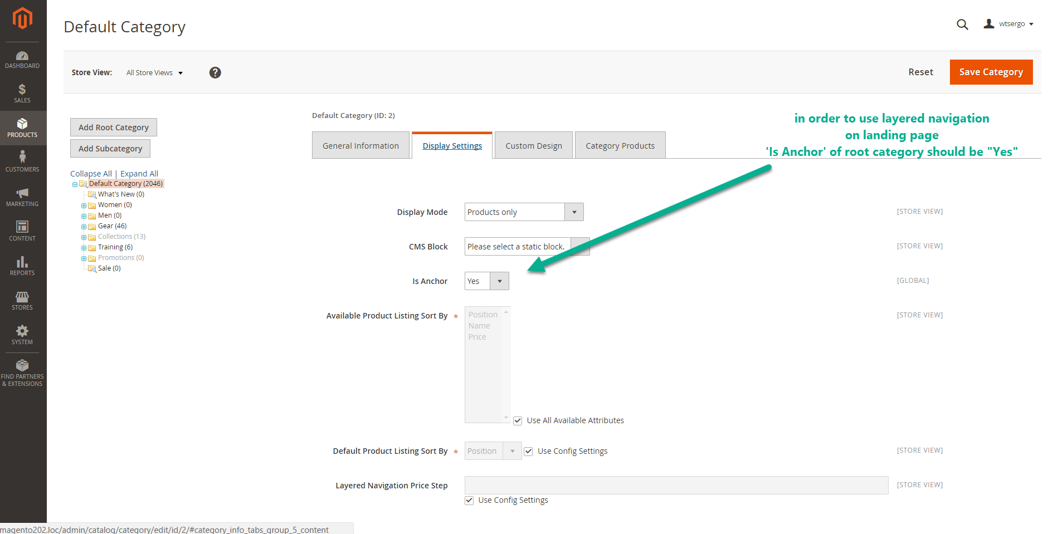Expand the Training category node
Screen dimensions: 1048x534
click(x=84, y=248)
